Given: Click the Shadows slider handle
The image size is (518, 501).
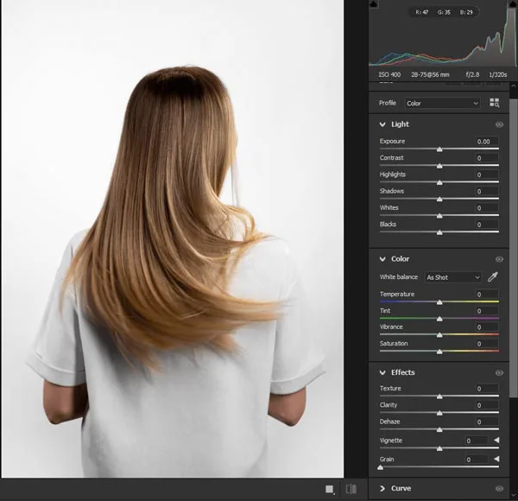Looking at the screenshot, I should click(x=439, y=200).
